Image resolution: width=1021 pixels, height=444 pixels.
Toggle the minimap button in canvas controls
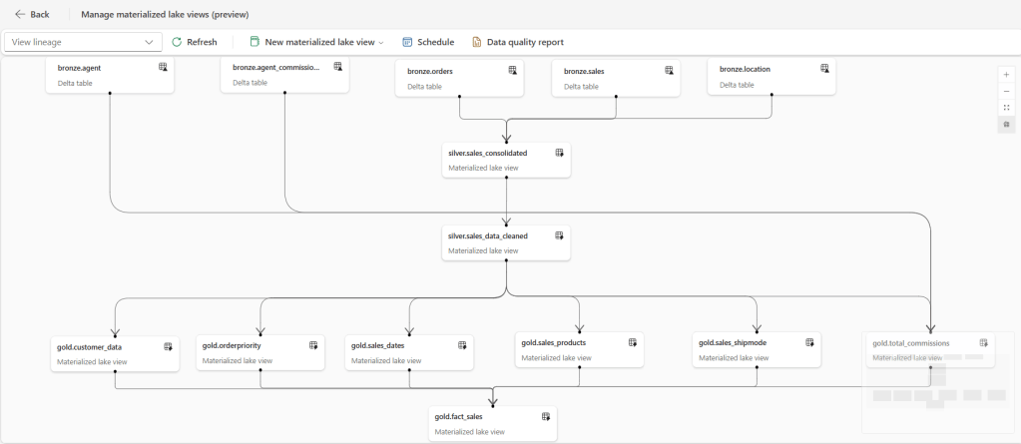1006,124
